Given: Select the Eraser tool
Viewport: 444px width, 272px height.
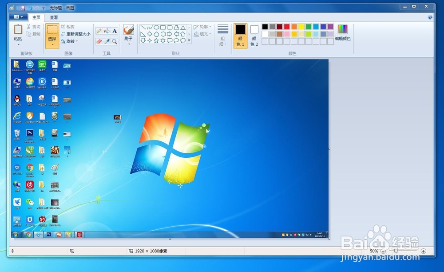Looking at the screenshot, I should coord(99,41).
